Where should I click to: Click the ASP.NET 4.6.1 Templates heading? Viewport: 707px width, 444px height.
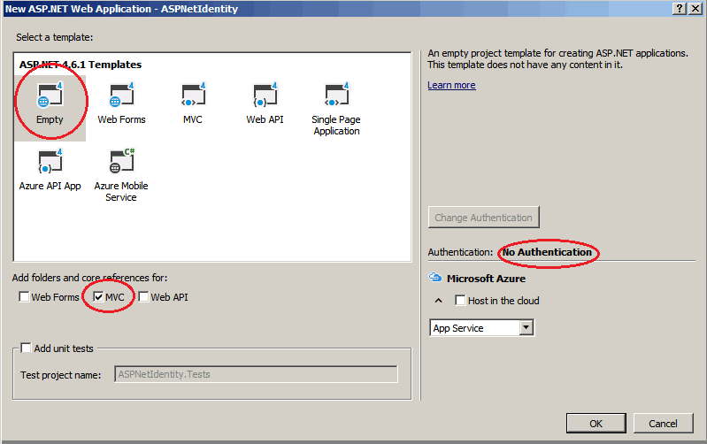81,65
